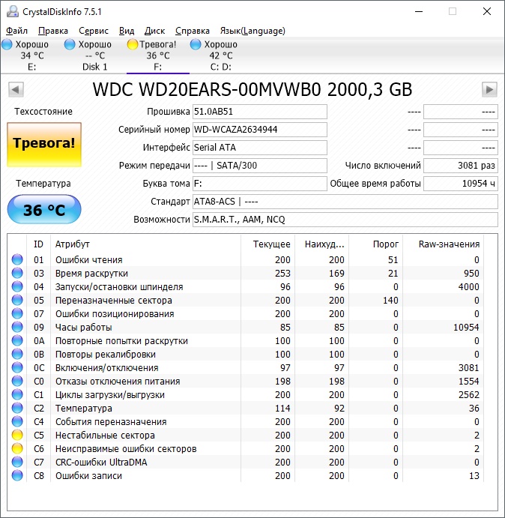The image size is (505, 518).
Task: Click the yellow Тревога! health status button
Action: pyautogui.click(x=44, y=145)
